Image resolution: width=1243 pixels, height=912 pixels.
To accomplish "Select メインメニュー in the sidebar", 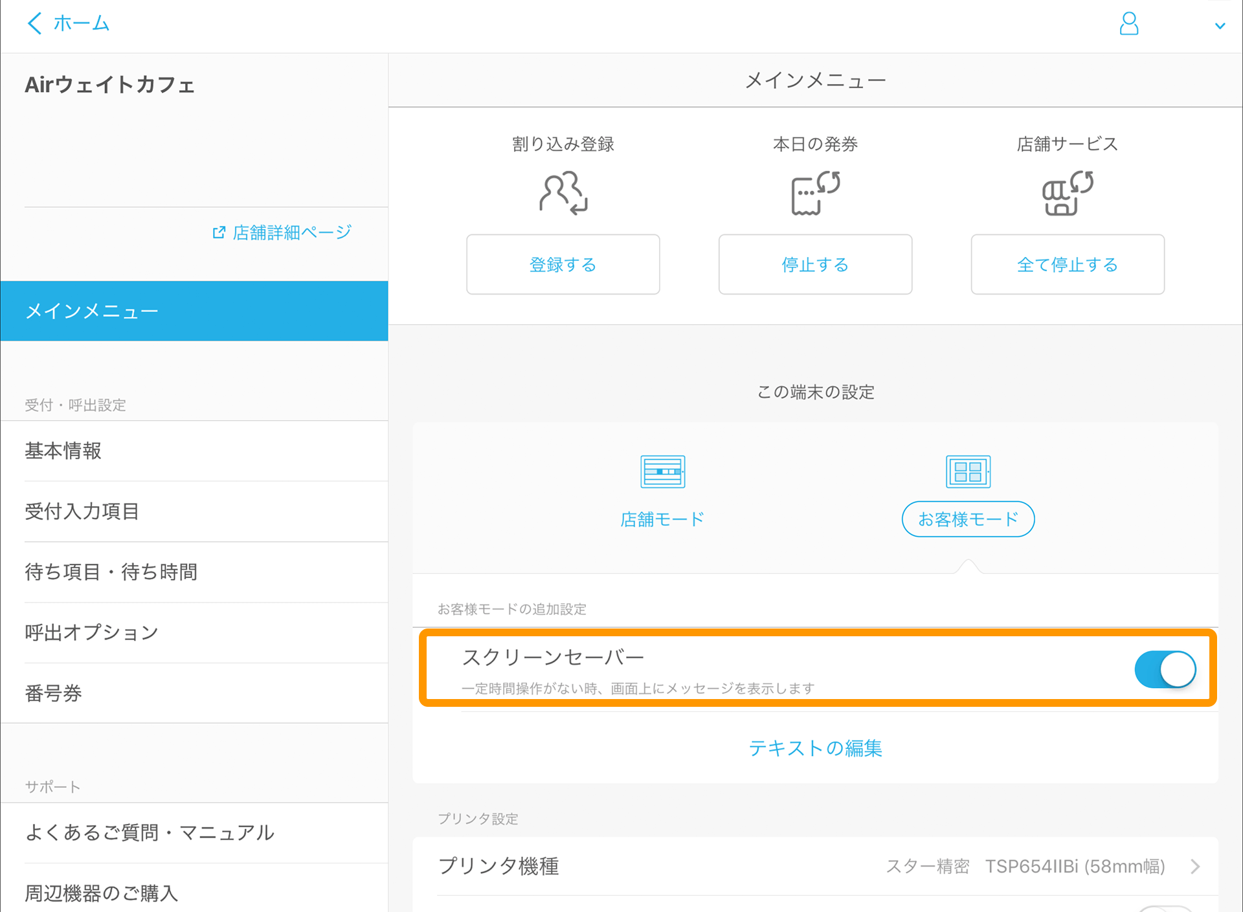I will coord(194,311).
